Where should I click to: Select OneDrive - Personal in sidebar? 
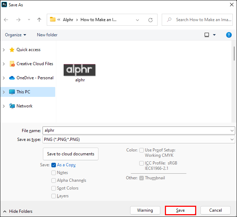click(34, 78)
